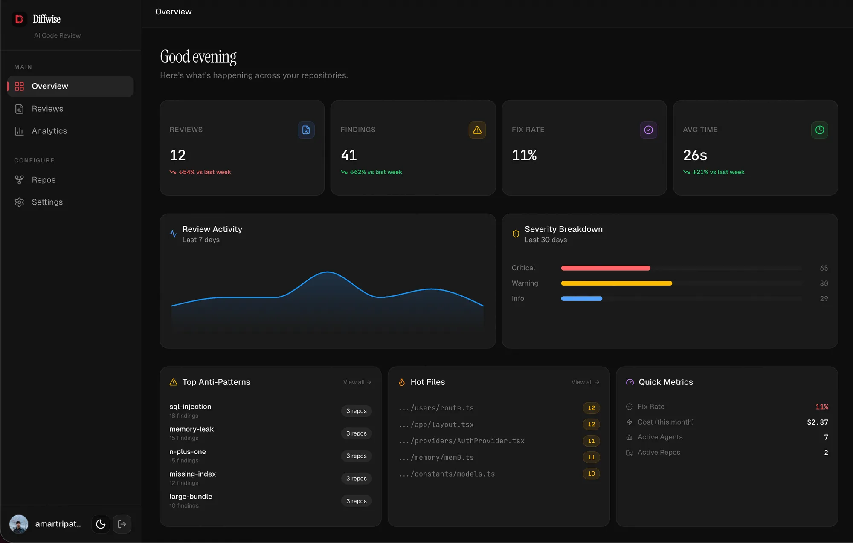853x543 pixels.
Task: Open .../providers/AuthProvider.tsx hot file
Action: pos(499,441)
